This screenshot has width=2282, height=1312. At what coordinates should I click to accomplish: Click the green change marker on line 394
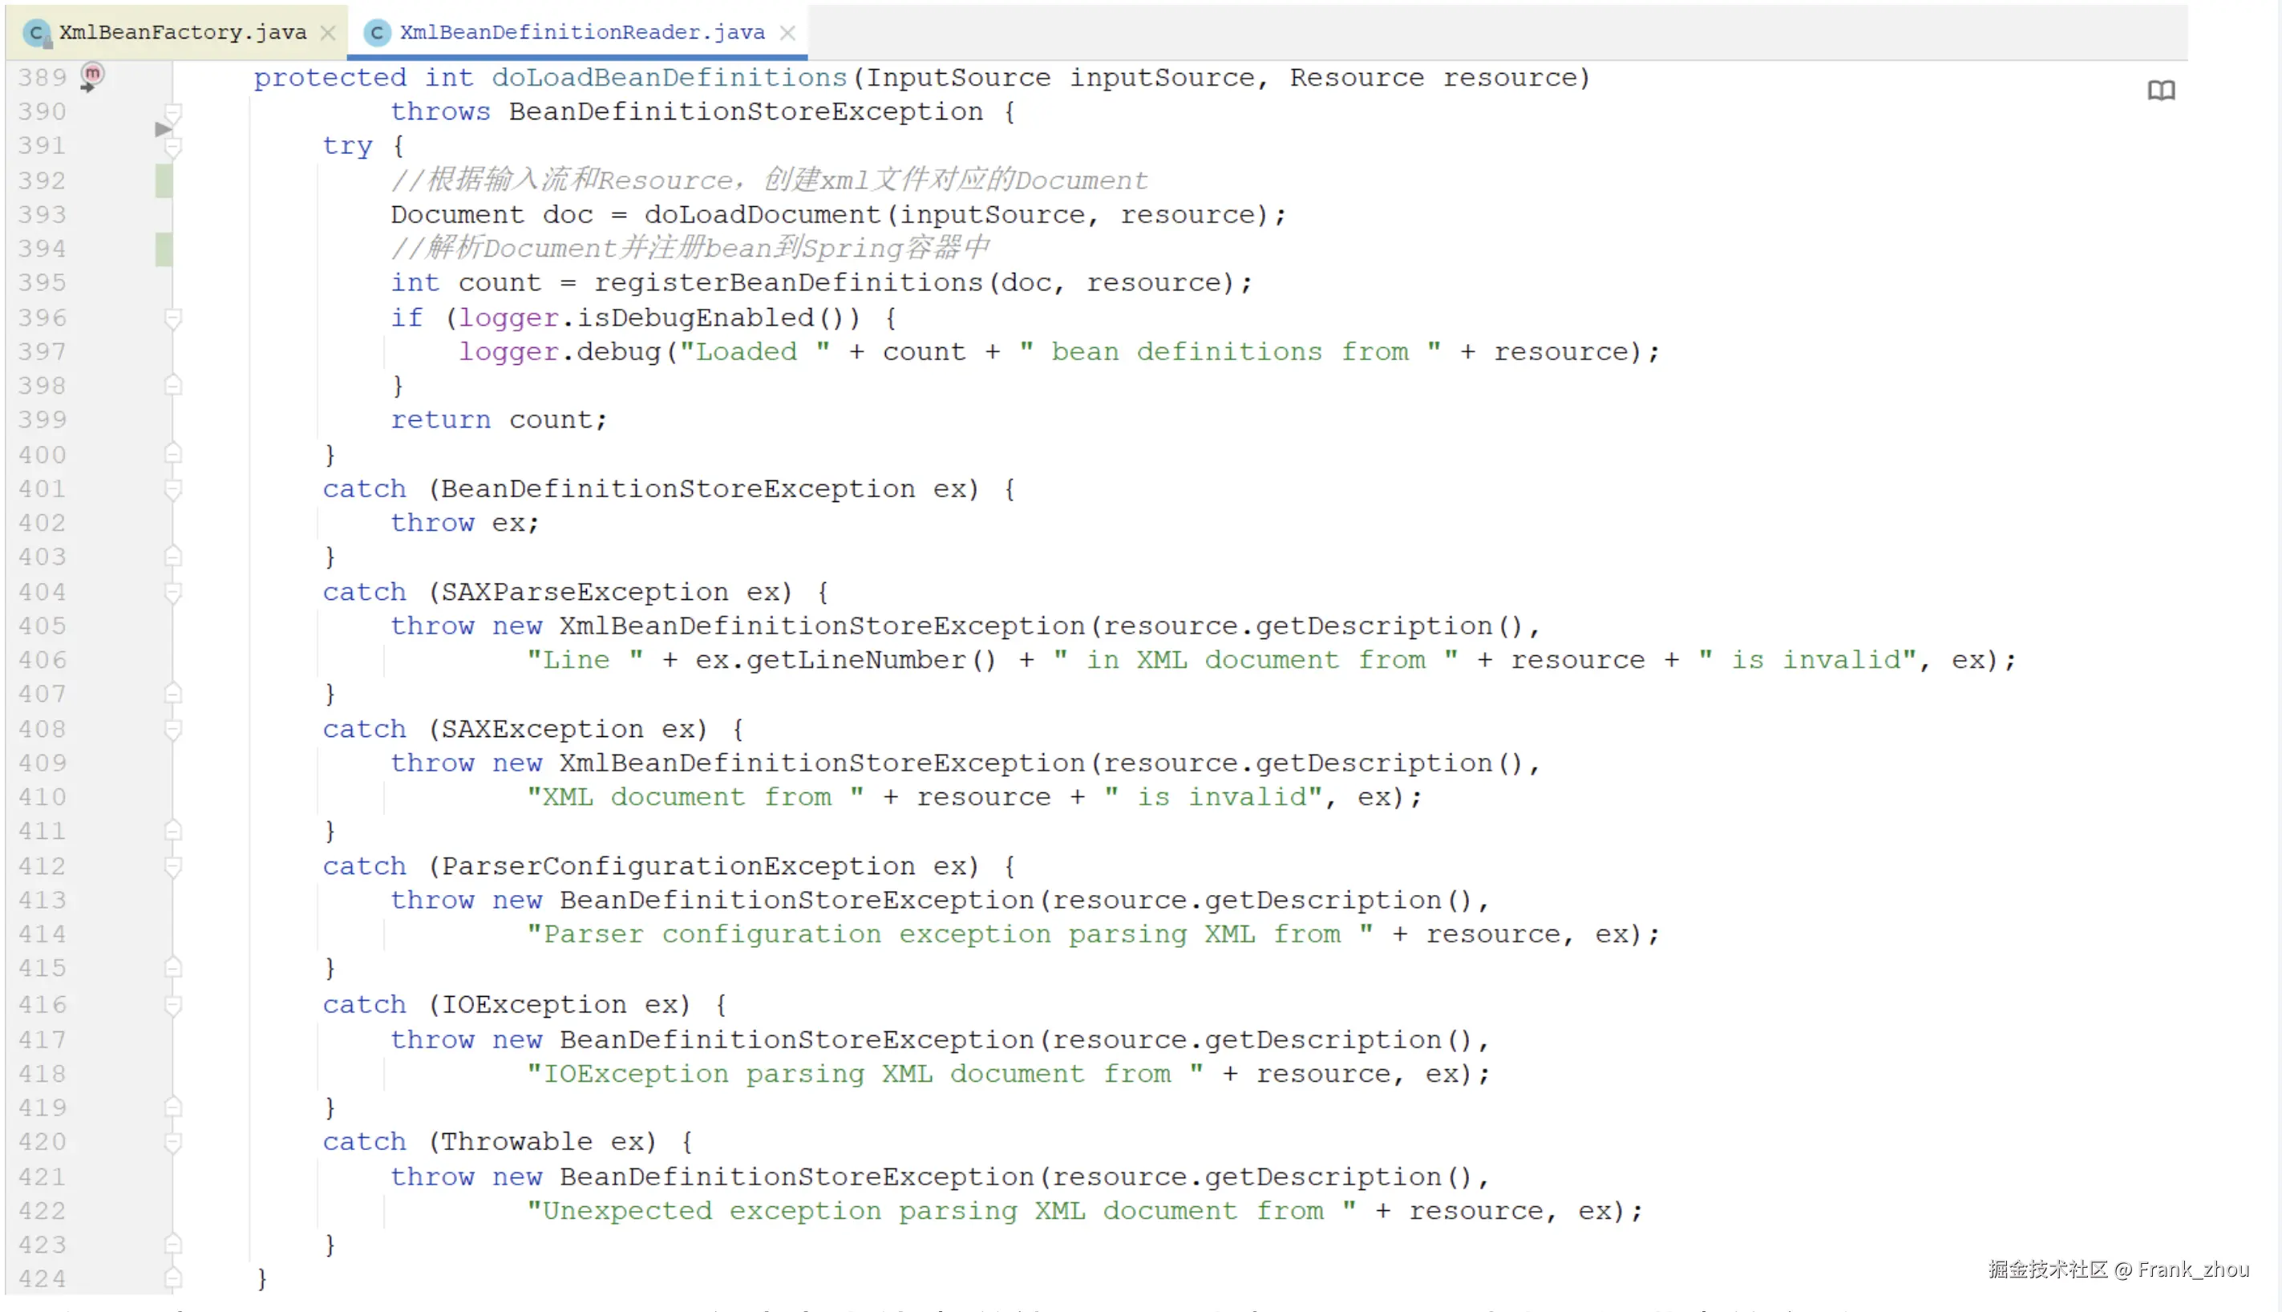point(164,249)
